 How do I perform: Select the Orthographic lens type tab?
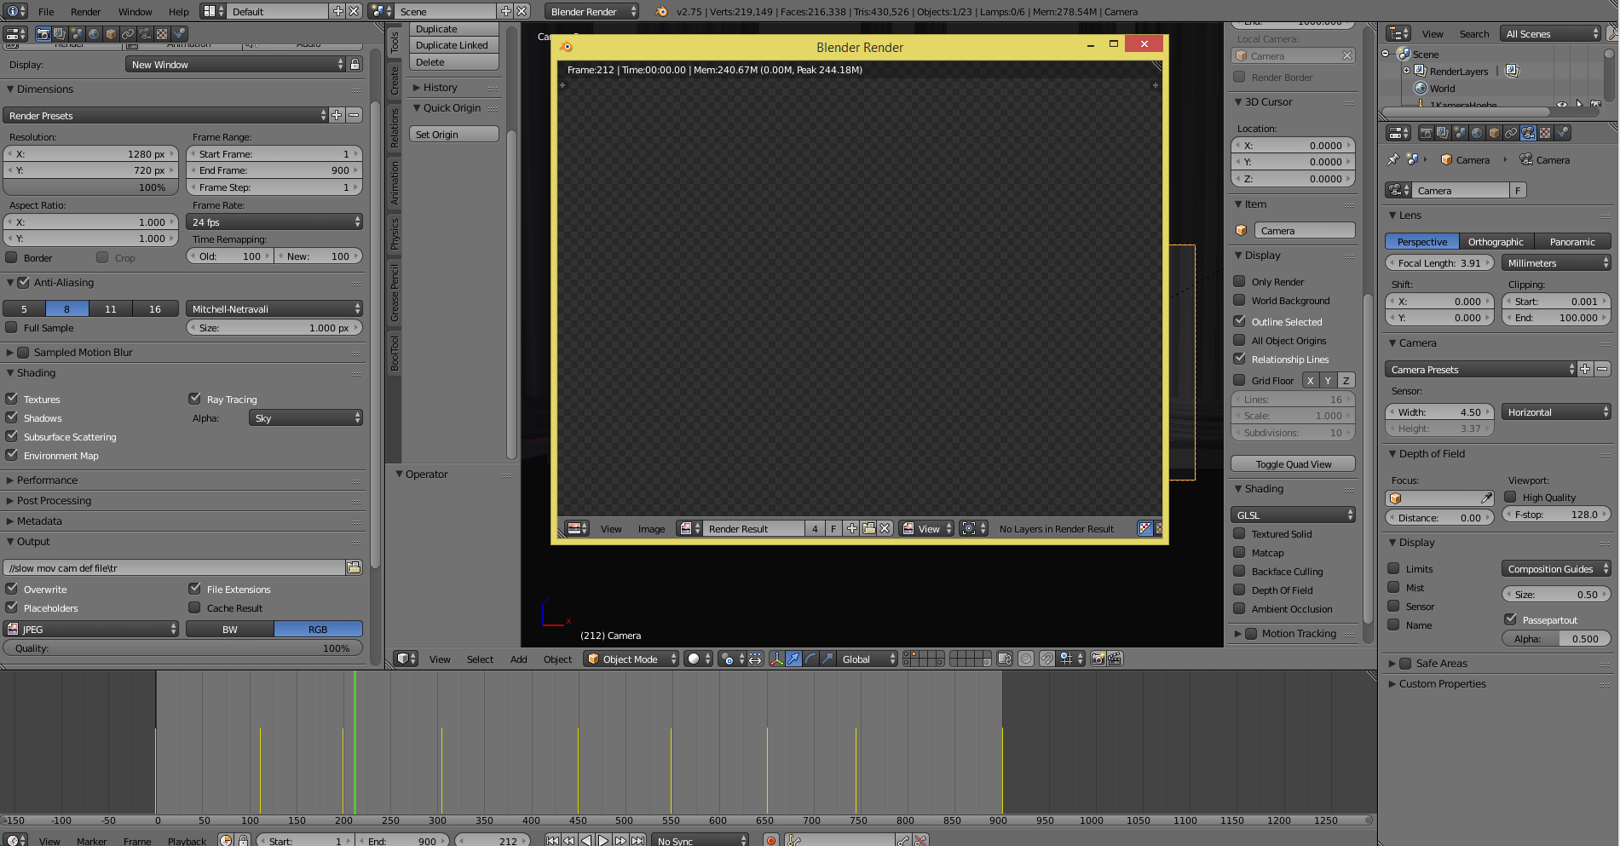click(x=1496, y=241)
